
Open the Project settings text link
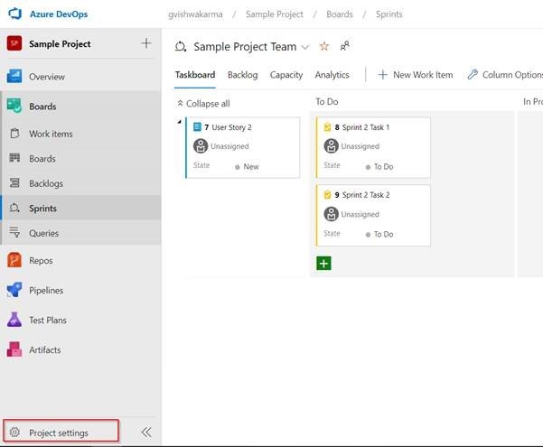click(59, 433)
